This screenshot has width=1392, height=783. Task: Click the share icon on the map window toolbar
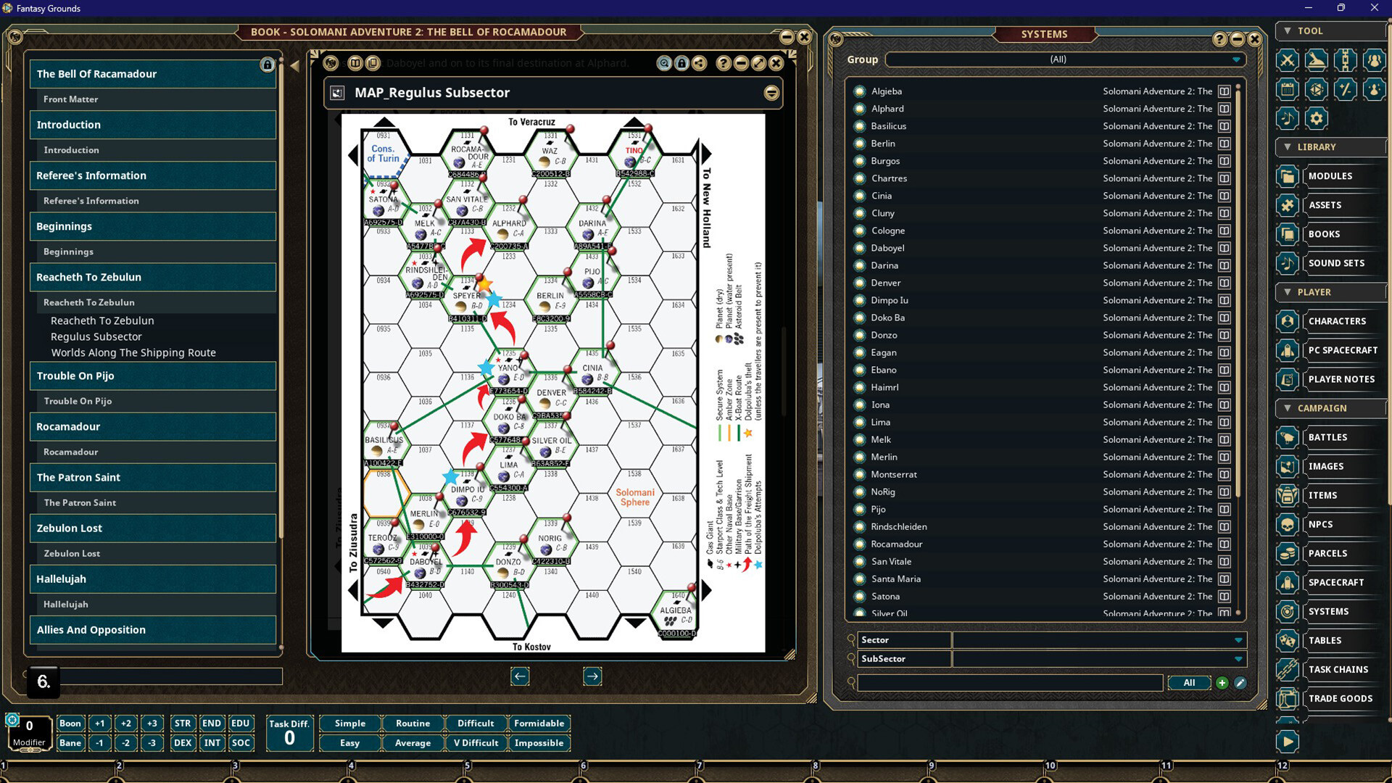pyautogui.click(x=698, y=63)
